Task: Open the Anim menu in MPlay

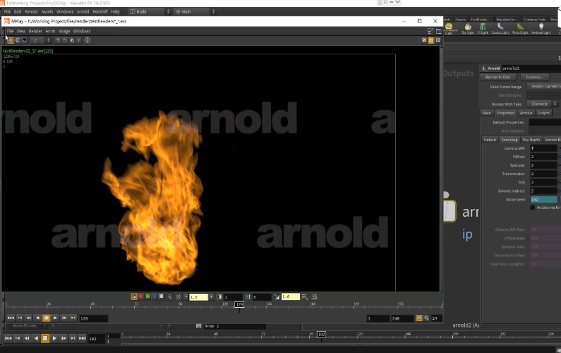Action: coord(50,31)
